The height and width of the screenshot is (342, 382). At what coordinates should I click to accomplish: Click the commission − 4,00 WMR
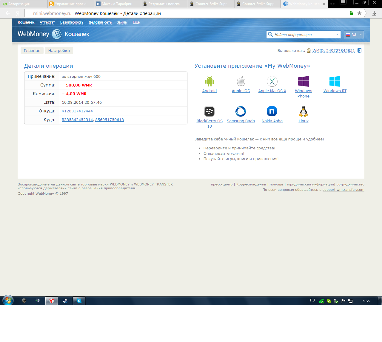pyautogui.click(x=74, y=94)
